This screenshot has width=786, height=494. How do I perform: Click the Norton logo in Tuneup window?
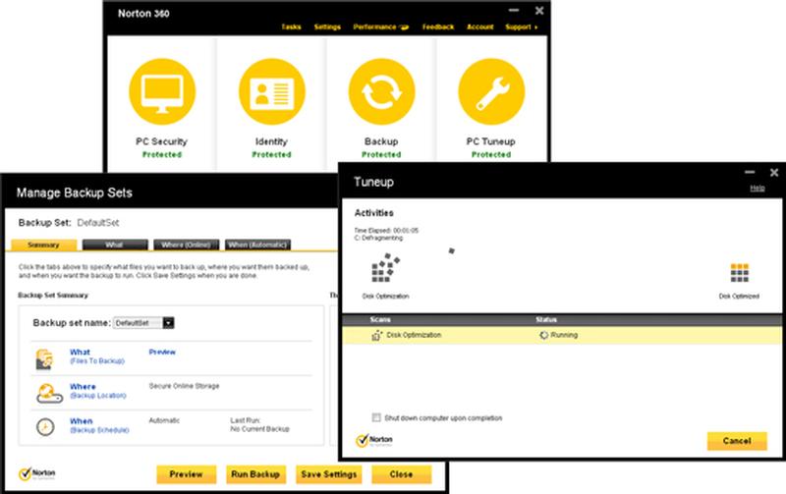[x=374, y=440]
